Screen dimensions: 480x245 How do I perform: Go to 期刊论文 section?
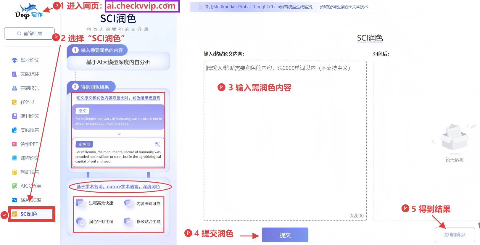tap(30, 116)
